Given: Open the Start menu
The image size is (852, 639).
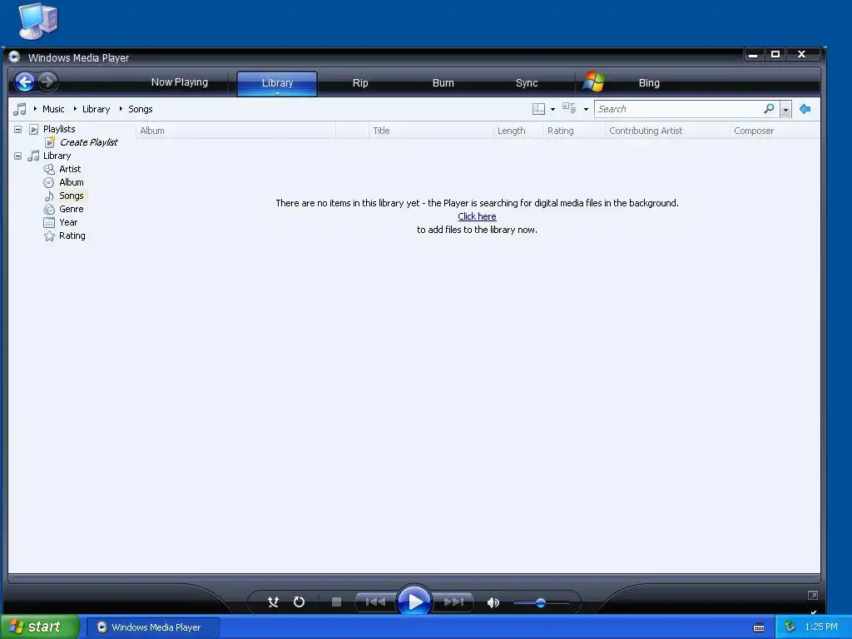Looking at the screenshot, I should 40,627.
